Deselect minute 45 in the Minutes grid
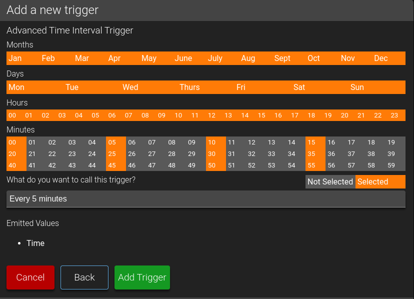This screenshot has width=414, height=299. click(x=112, y=165)
